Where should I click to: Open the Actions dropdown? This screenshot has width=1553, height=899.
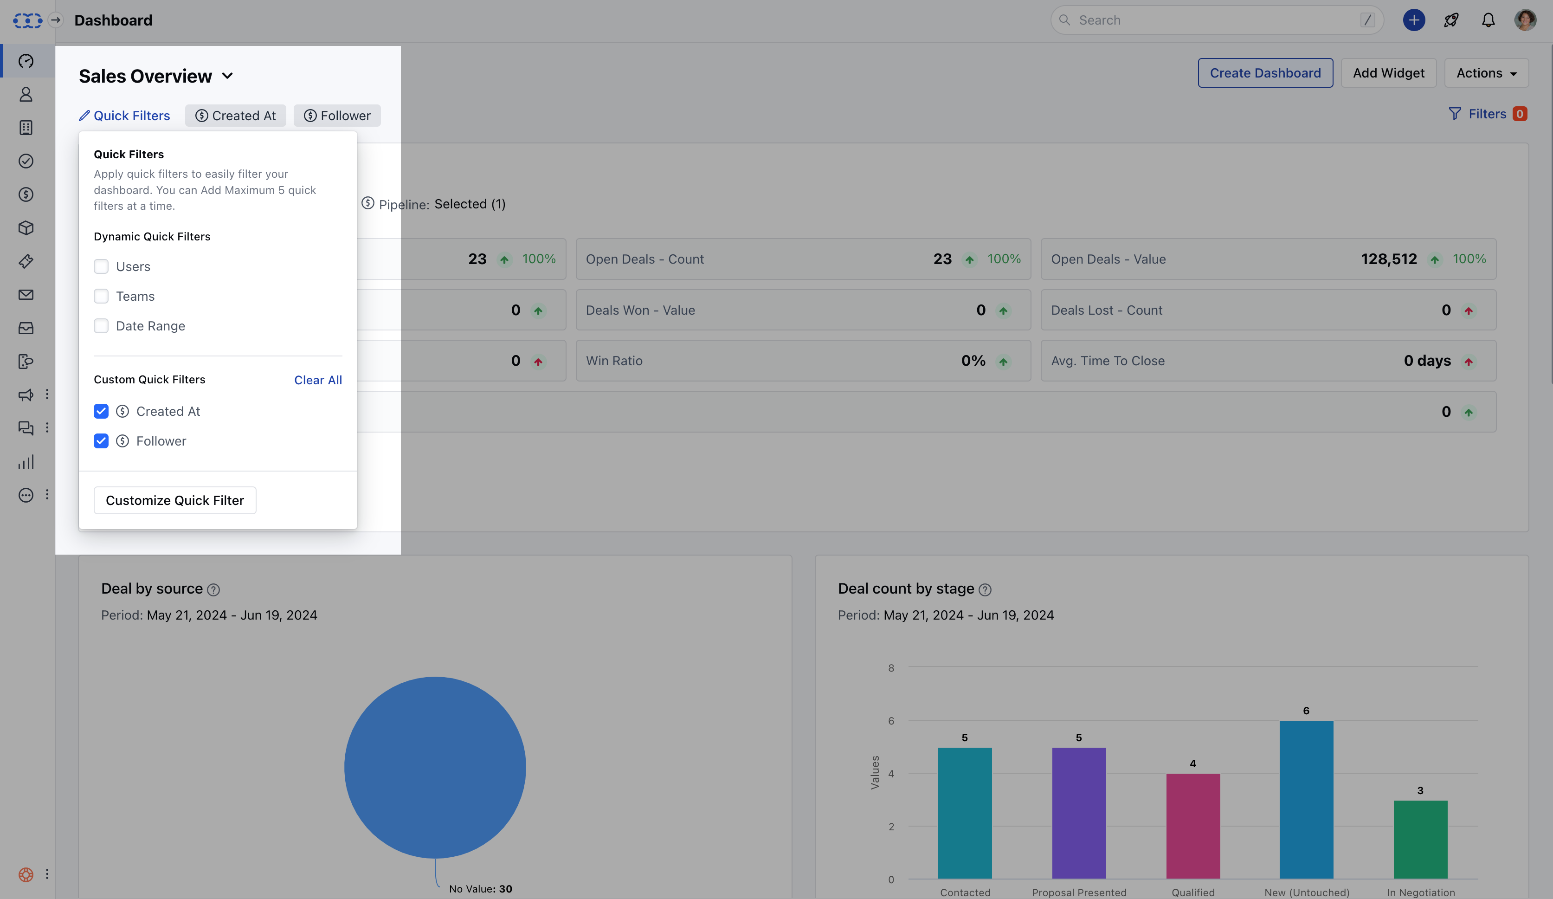click(x=1486, y=73)
